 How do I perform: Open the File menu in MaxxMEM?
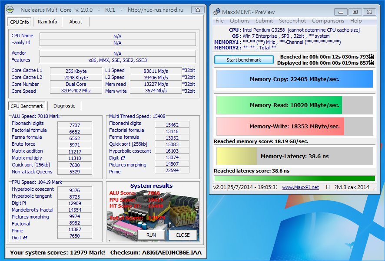(x=219, y=21)
